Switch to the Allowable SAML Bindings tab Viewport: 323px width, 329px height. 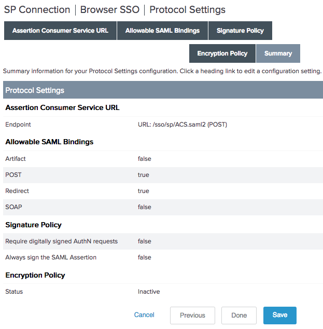[x=162, y=31]
